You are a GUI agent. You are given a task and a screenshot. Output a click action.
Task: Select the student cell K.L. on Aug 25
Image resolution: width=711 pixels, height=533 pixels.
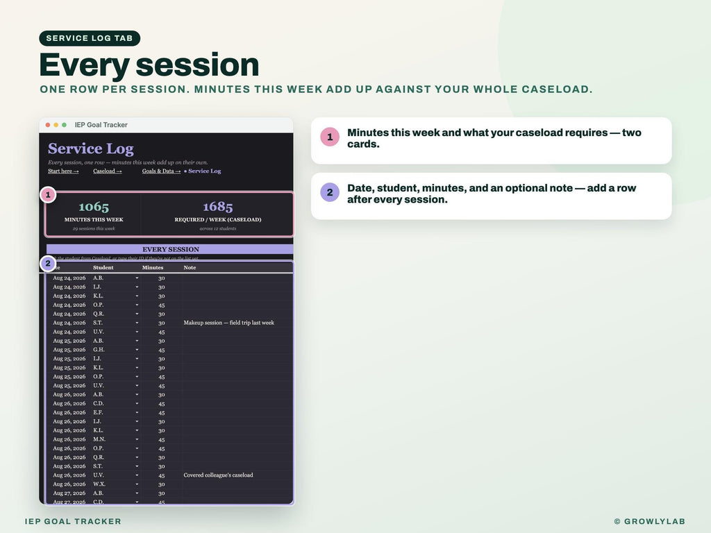98,368
